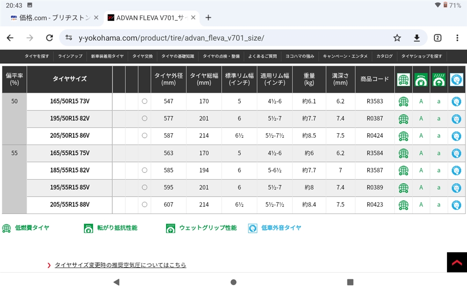Image resolution: width=467 pixels, height=292 pixels.
Task: Open the タイヤショップを探す menu item
Action: coord(421,56)
